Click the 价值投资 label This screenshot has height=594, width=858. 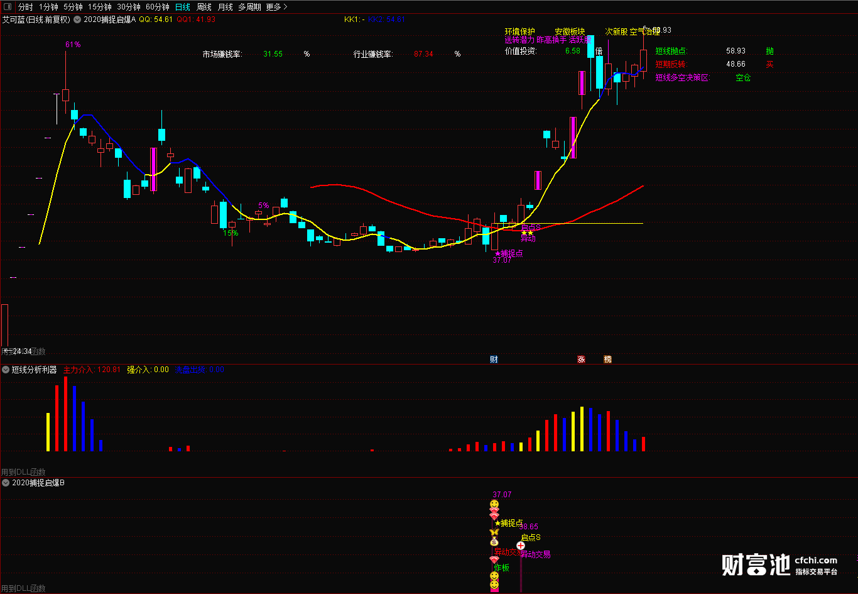(521, 51)
